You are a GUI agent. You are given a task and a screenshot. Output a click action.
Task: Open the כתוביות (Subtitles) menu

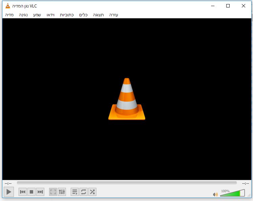pyautogui.click(x=67, y=15)
